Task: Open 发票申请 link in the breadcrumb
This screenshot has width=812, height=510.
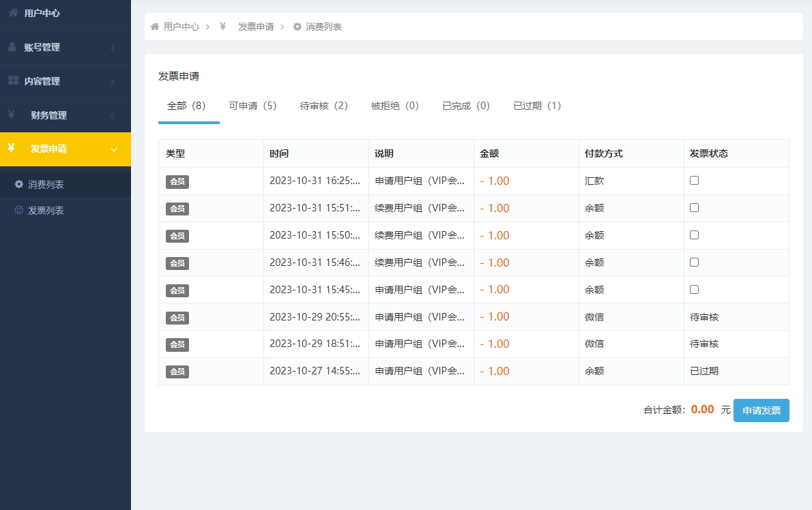Action: click(255, 27)
